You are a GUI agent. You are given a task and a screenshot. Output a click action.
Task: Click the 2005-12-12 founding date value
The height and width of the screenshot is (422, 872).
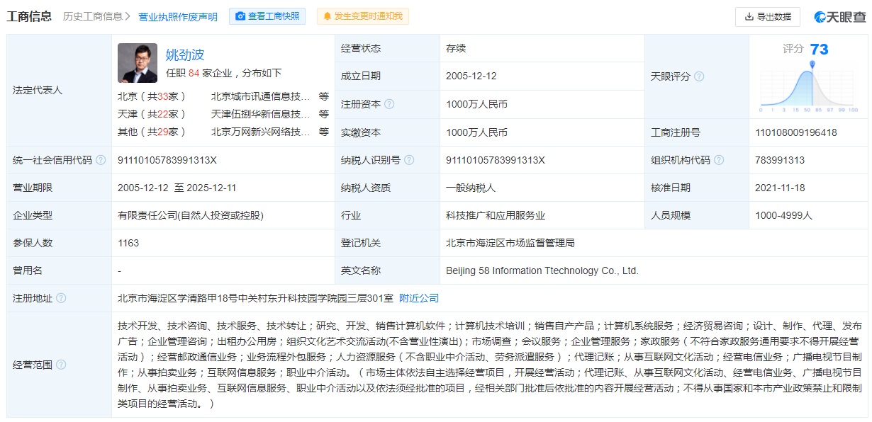[x=471, y=76]
